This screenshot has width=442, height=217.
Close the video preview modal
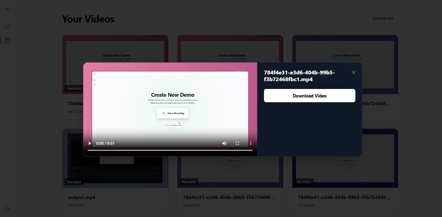[x=354, y=72]
